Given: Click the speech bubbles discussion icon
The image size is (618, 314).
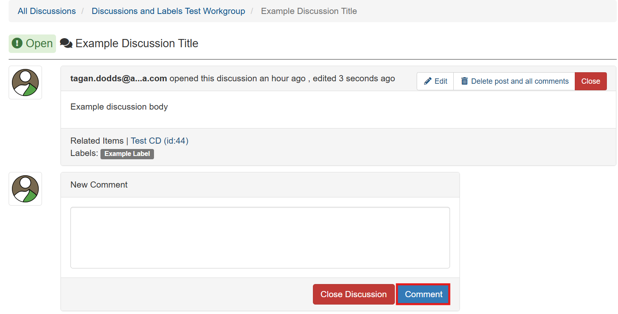Looking at the screenshot, I should click(x=66, y=43).
